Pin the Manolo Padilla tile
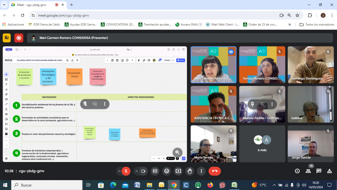Viewport: 337px width, 190px height. (252, 104)
